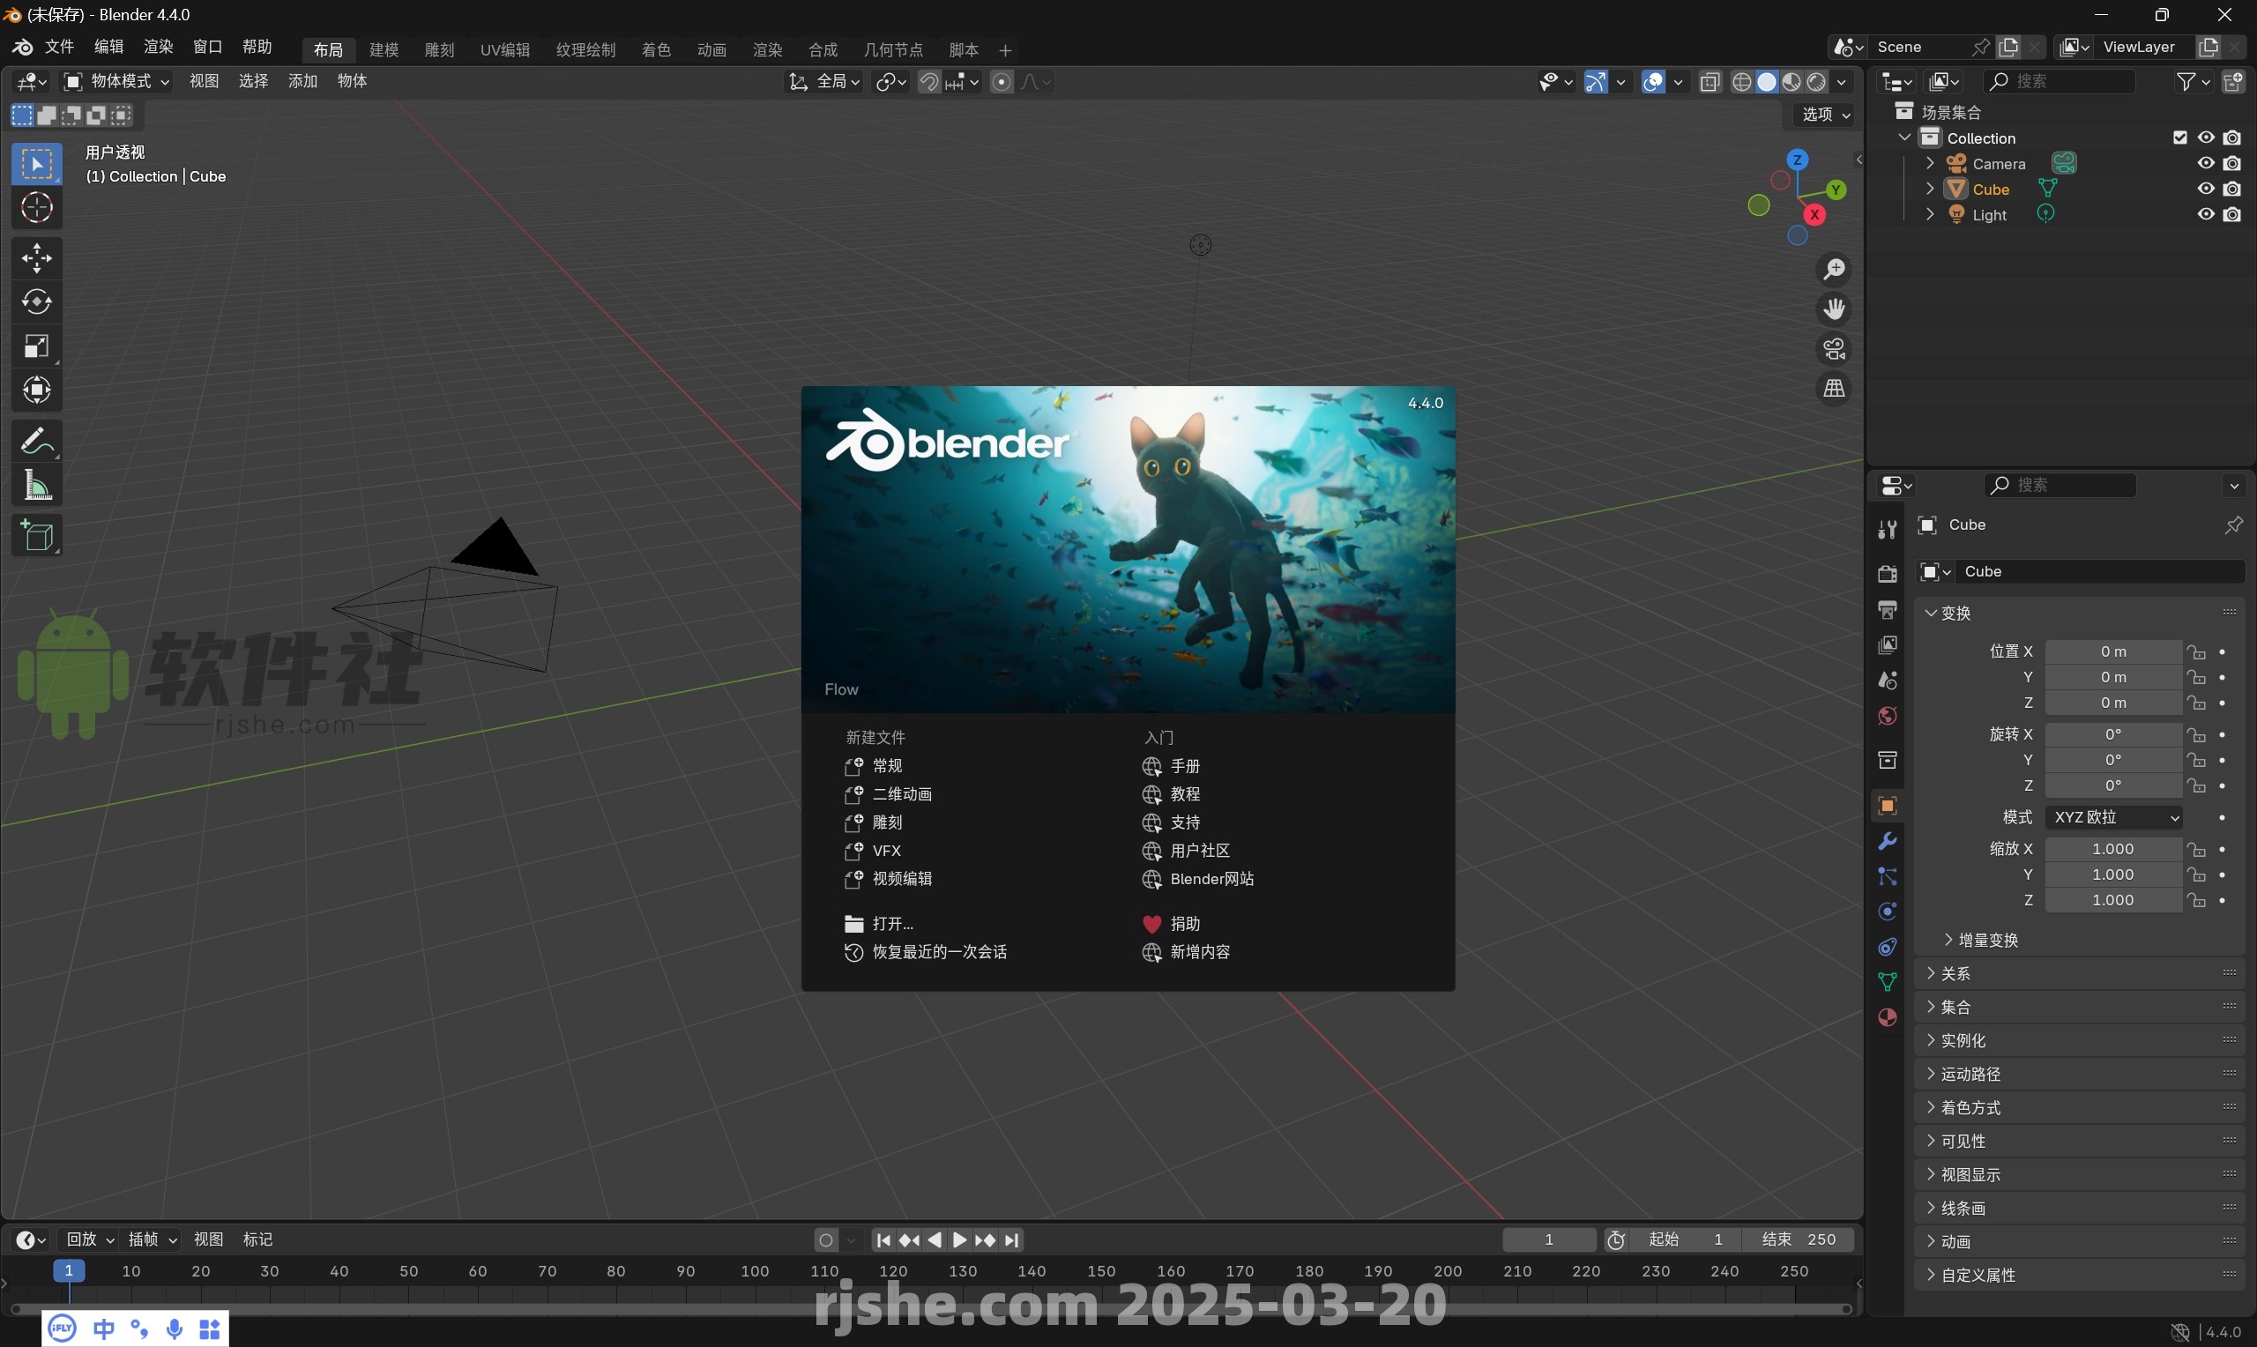This screenshot has height=1347, width=2257.
Task: Collapse the Collection tree item
Action: (1903, 137)
